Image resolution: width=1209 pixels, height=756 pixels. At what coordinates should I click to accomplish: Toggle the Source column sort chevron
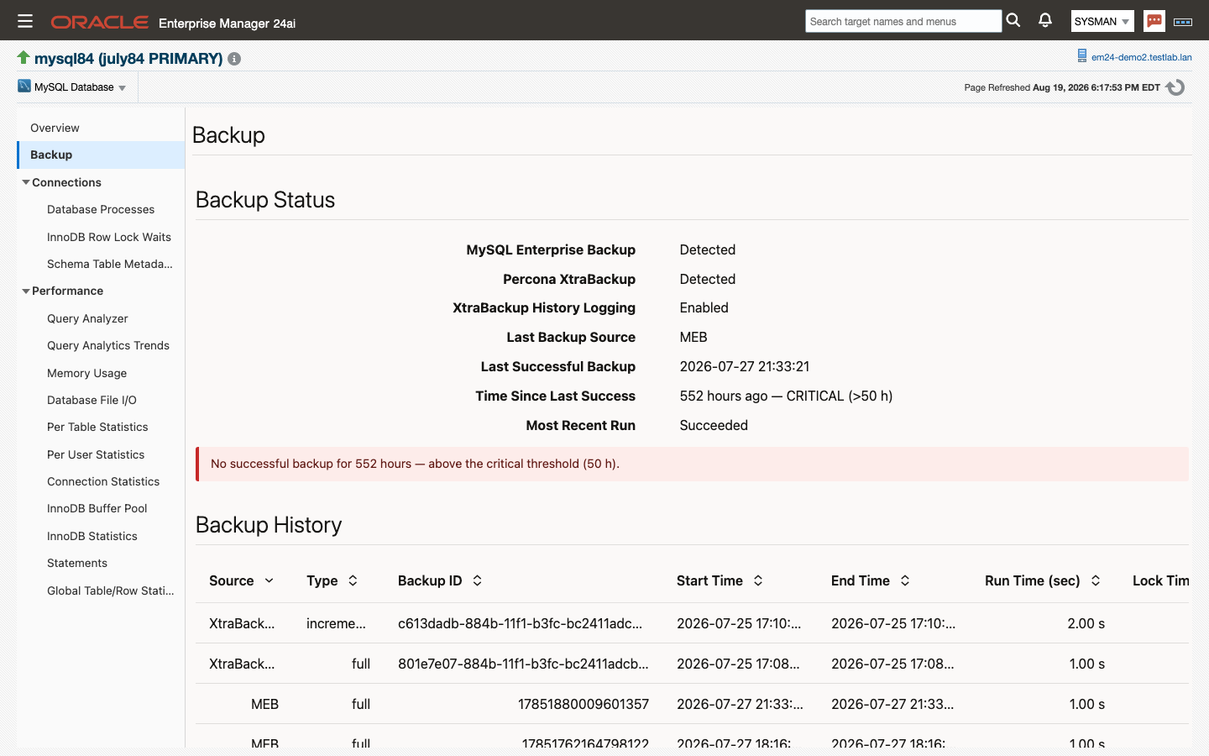tap(269, 580)
